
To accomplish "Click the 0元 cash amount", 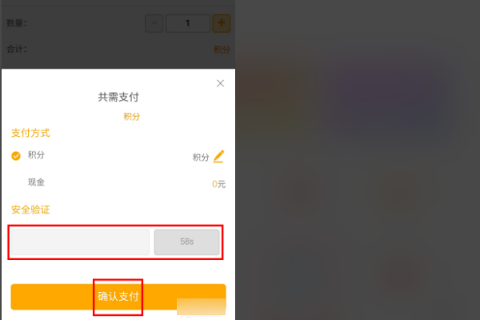I will pos(219,184).
